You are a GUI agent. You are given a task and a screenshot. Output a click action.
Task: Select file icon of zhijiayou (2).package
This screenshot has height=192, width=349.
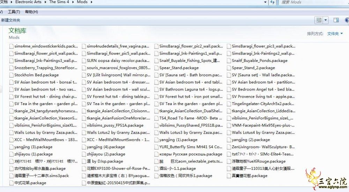84,154
